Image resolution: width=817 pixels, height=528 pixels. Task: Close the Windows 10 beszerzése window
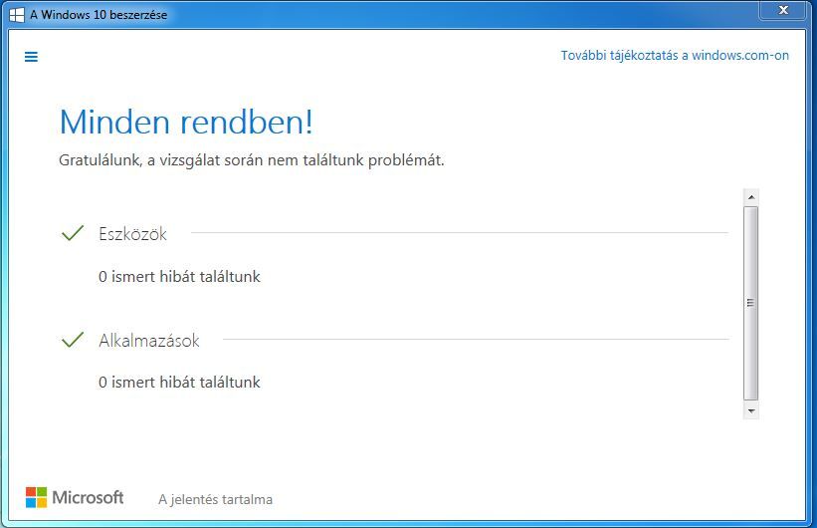(782, 10)
